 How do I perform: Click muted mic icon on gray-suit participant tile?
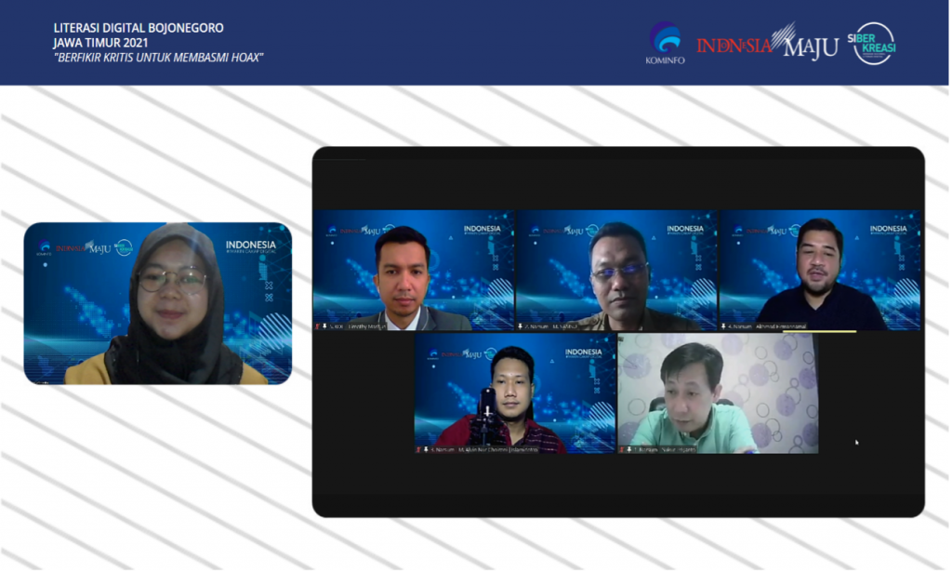(318, 326)
